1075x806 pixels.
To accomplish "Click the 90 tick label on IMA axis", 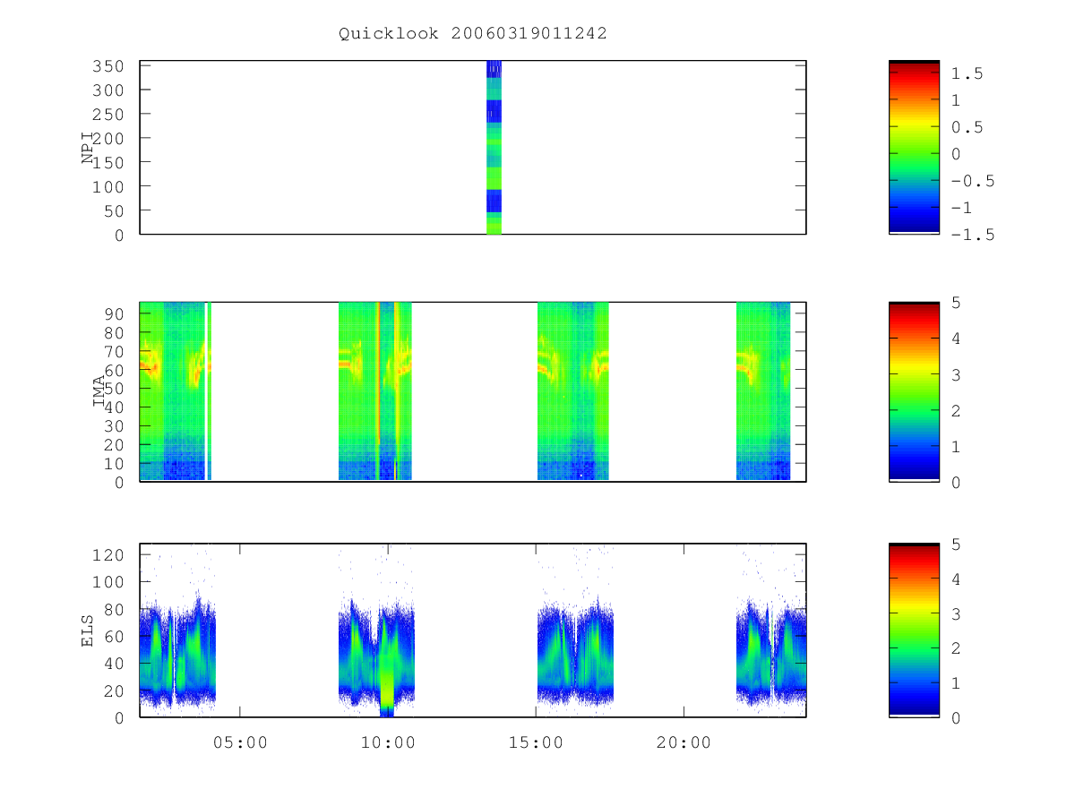I will click(114, 313).
